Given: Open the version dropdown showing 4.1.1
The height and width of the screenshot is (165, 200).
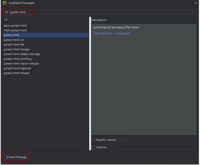Looking at the screenshot, I should (x=157, y=140).
